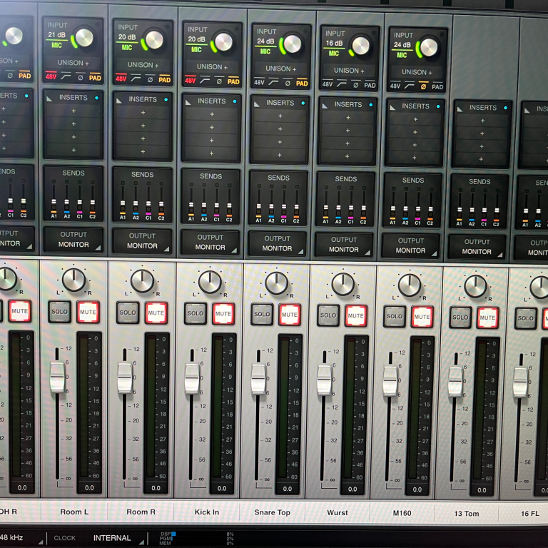Open Kick In output Monitor dropdown

tap(210, 243)
